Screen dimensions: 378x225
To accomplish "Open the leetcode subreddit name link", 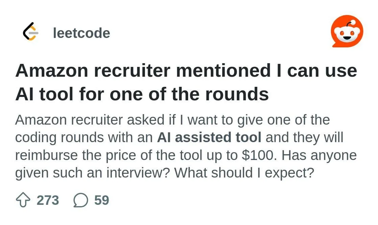I will pos(82,33).
